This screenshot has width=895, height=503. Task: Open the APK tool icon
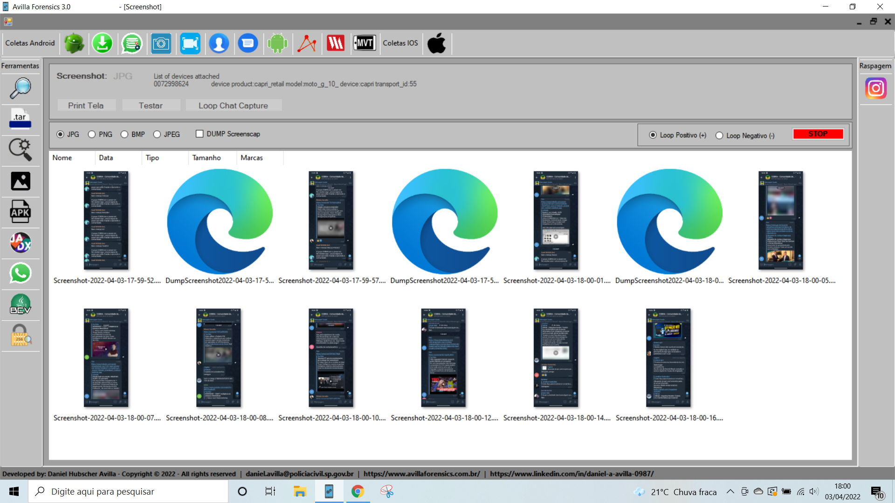[x=21, y=212]
